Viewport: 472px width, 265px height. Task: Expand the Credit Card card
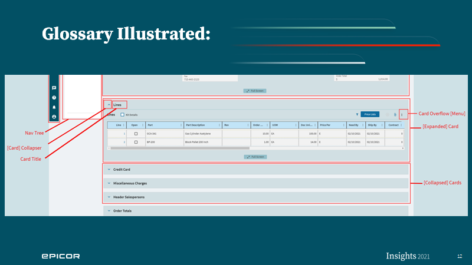click(109, 170)
